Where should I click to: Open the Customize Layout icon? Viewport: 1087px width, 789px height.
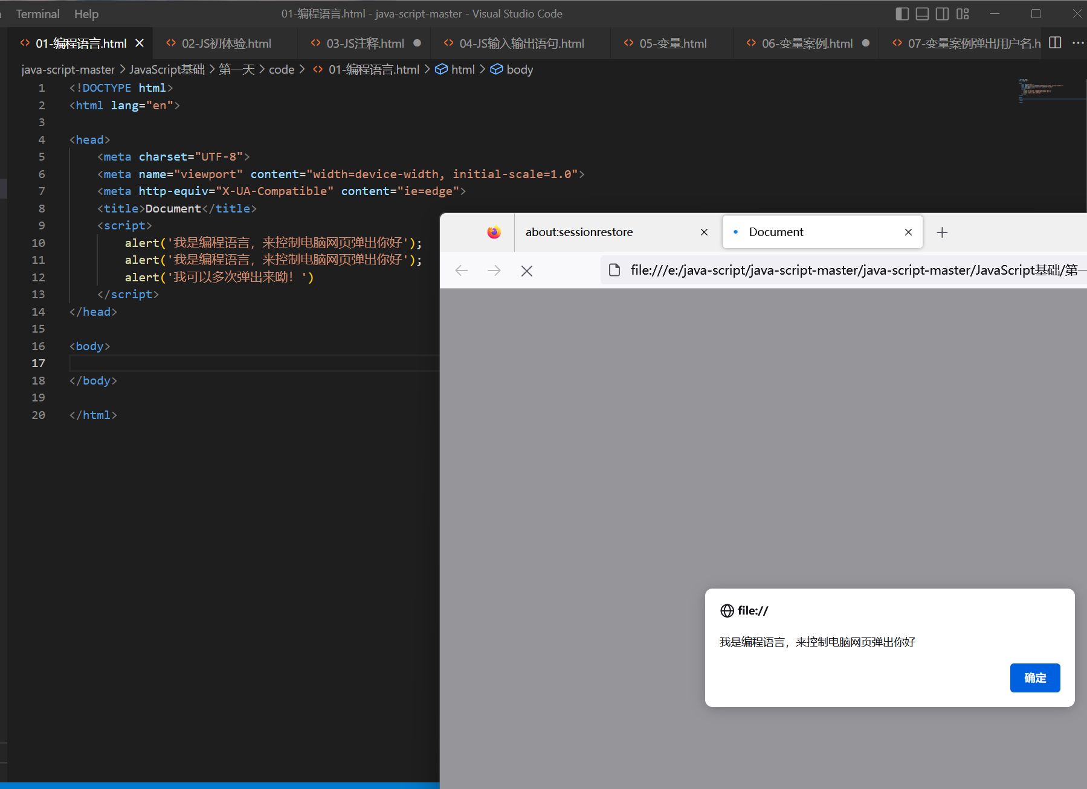pos(963,14)
